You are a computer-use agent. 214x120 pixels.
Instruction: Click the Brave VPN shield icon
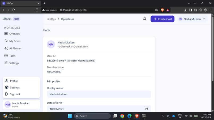click(x=206, y=10)
